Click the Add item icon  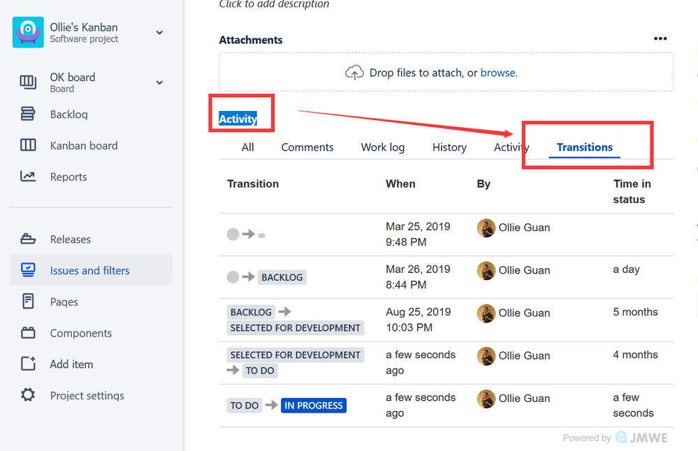[x=28, y=363]
